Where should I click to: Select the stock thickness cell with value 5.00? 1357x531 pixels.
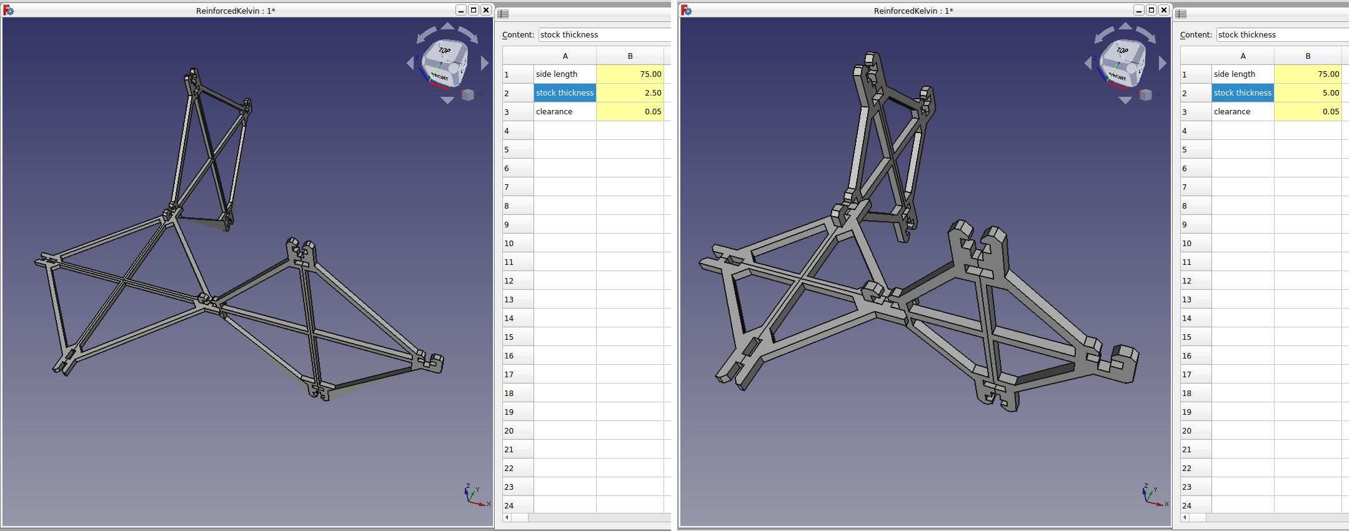coord(1307,93)
